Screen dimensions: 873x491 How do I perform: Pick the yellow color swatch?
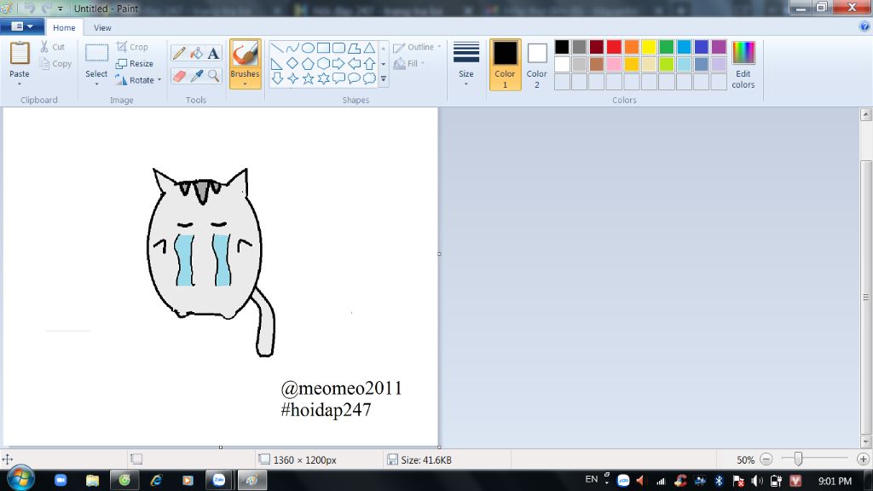point(649,48)
